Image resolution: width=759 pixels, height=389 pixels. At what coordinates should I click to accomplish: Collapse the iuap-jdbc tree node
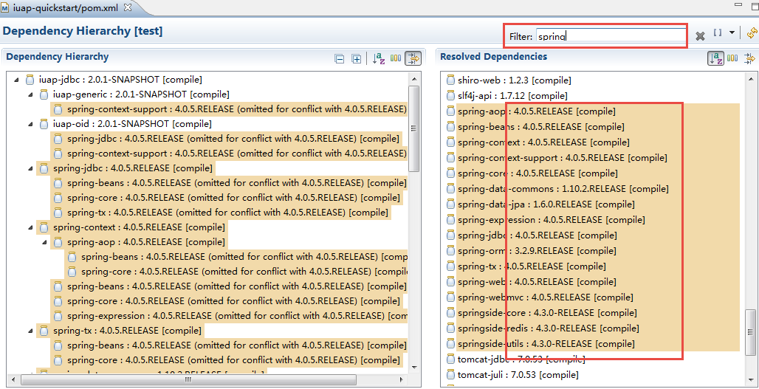pos(16,80)
